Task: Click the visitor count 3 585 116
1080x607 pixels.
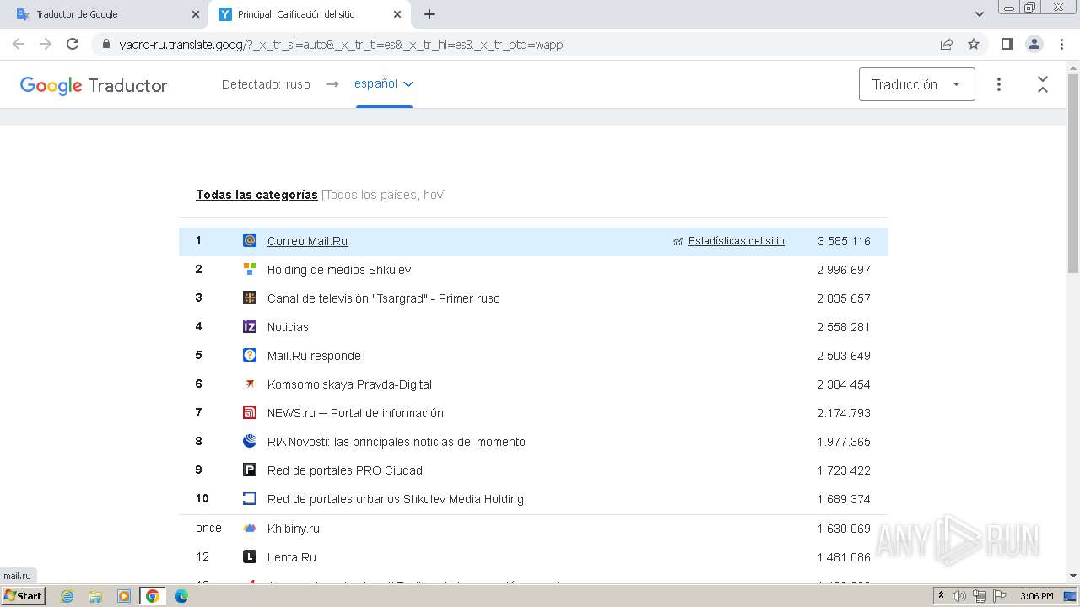Action: click(844, 241)
